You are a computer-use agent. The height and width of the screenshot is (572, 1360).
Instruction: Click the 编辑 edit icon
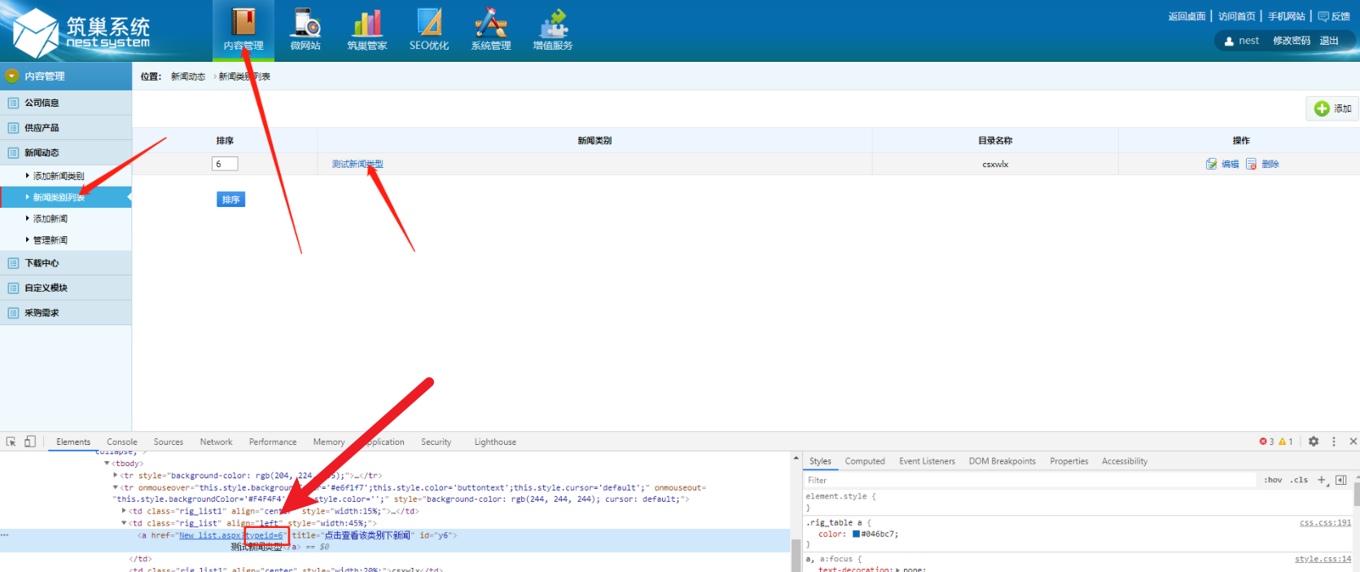click(x=1212, y=164)
